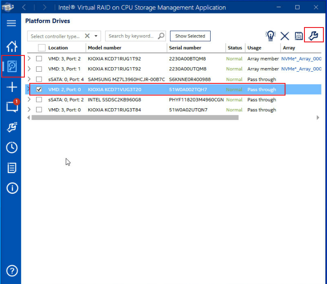
Task: Open the first NVMe*_Array_000 link
Action: pos(301,59)
